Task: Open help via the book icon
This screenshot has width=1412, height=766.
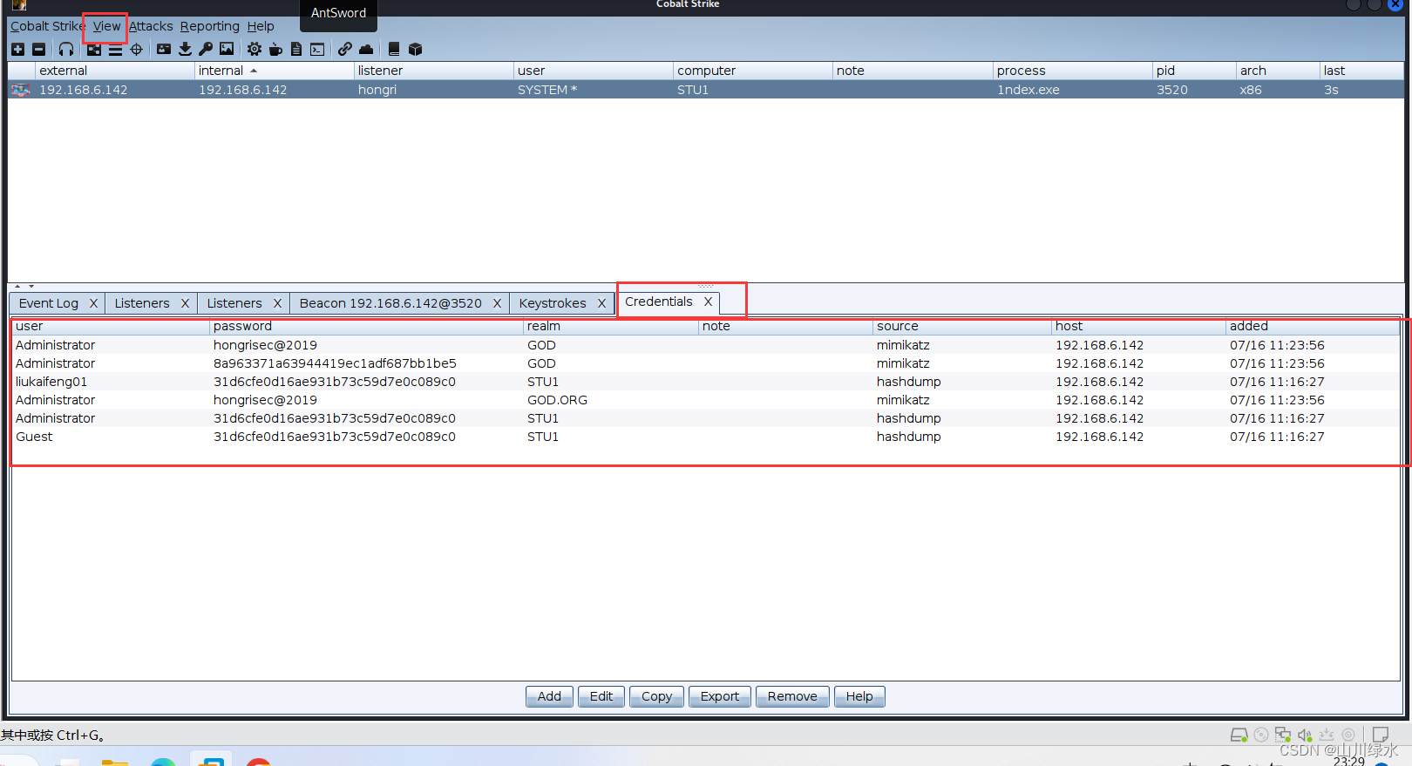Action: click(394, 50)
